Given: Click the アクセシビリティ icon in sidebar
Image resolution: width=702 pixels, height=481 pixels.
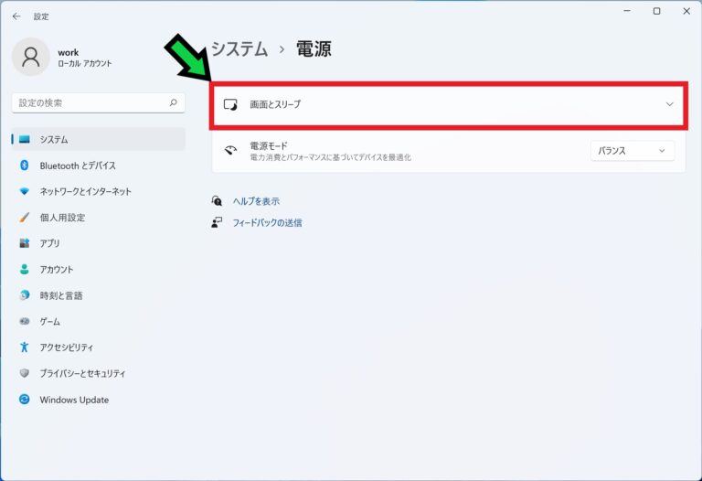Looking at the screenshot, I should [x=25, y=347].
